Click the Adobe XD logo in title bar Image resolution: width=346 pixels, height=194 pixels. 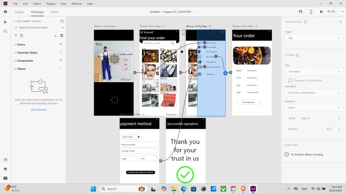pyautogui.click(x=5, y=3)
